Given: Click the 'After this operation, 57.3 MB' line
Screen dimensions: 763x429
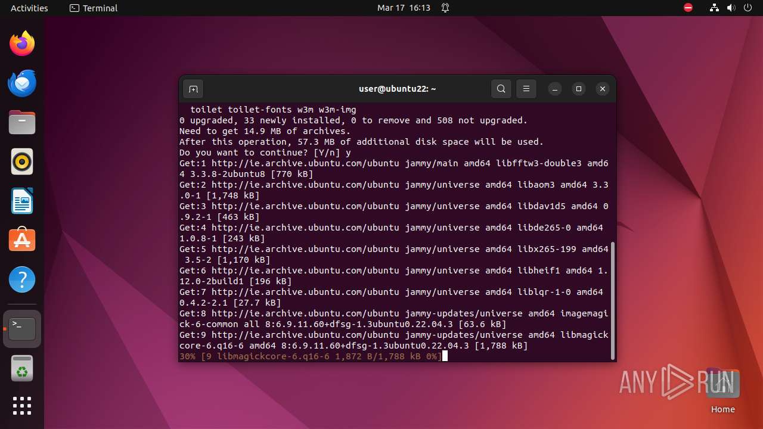Looking at the screenshot, I should pyautogui.click(x=362, y=142).
